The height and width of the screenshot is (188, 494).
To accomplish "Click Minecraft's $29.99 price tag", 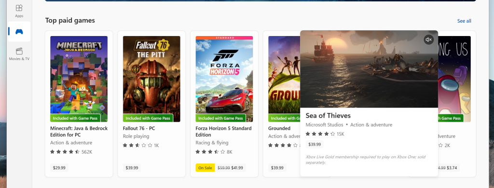I will click(x=59, y=168).
